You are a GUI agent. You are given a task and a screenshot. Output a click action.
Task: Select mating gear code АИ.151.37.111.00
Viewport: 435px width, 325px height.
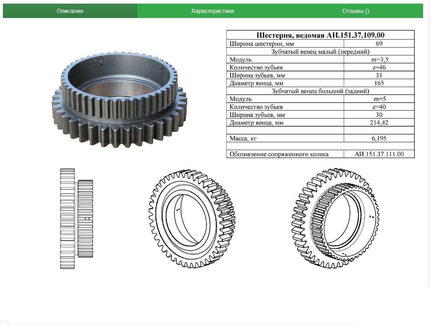click(x=379, y=154)
